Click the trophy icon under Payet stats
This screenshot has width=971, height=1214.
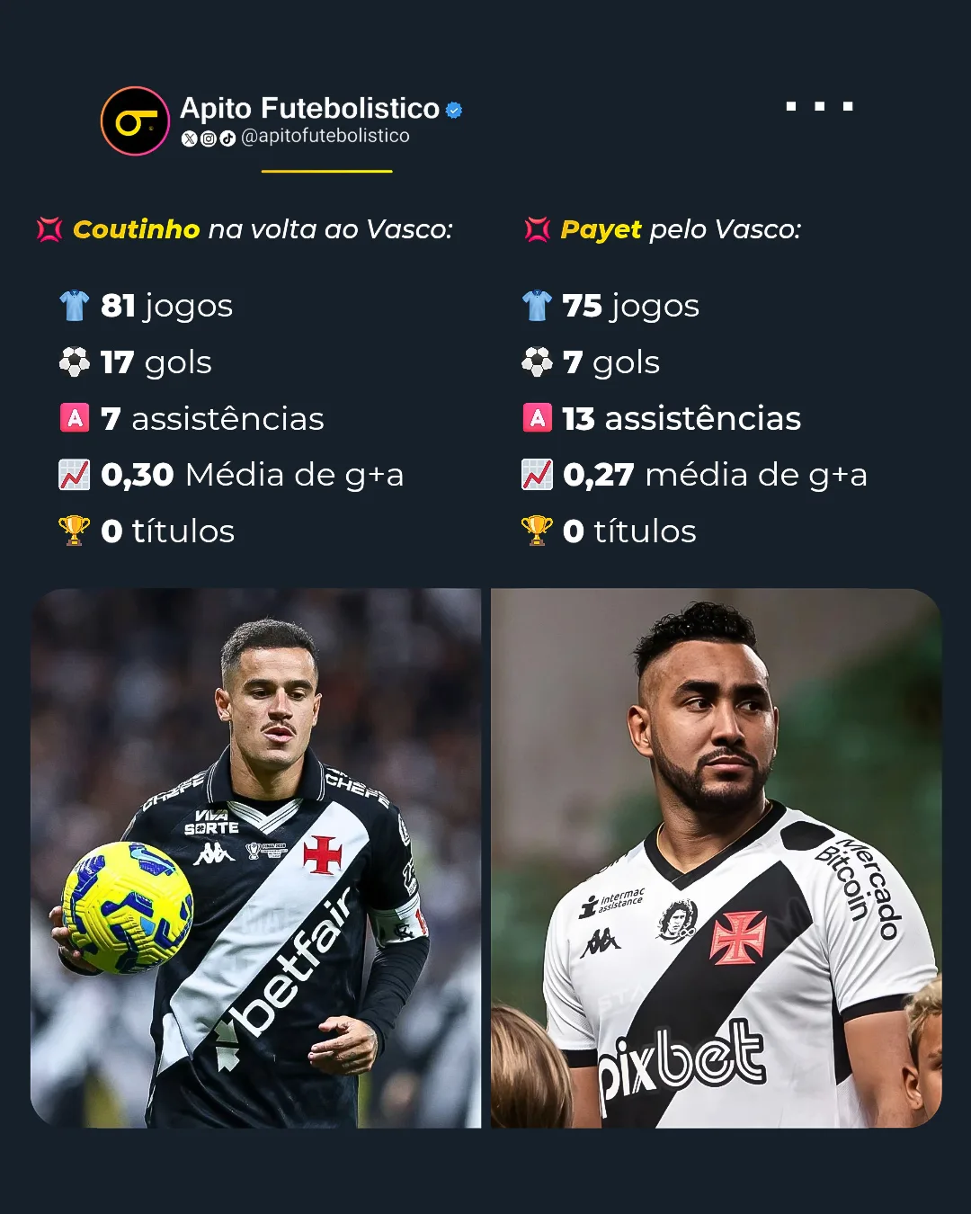(537, 531)
